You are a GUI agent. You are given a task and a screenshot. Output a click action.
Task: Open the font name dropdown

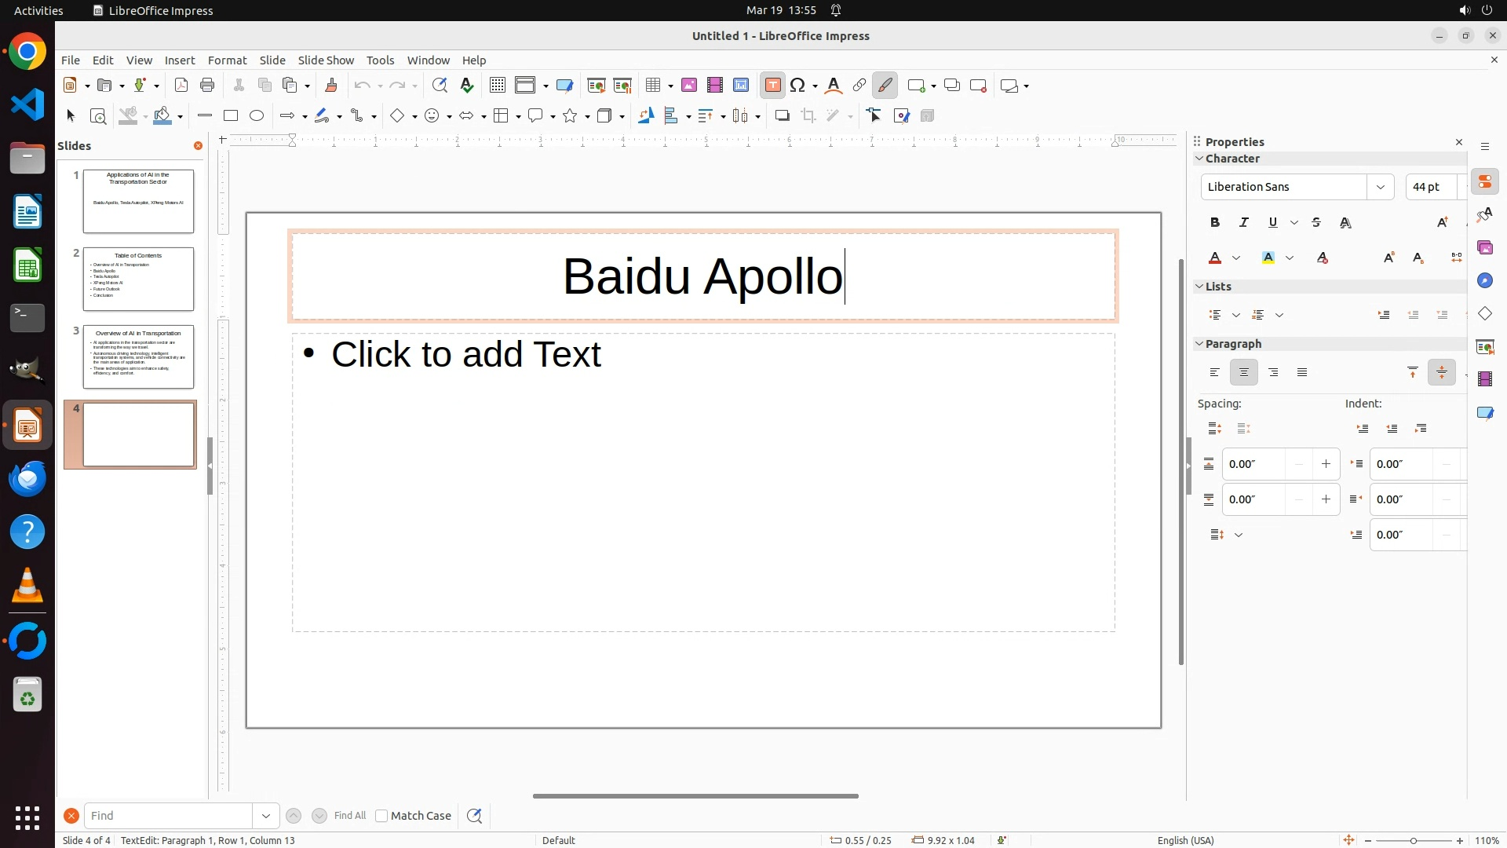1380,187
